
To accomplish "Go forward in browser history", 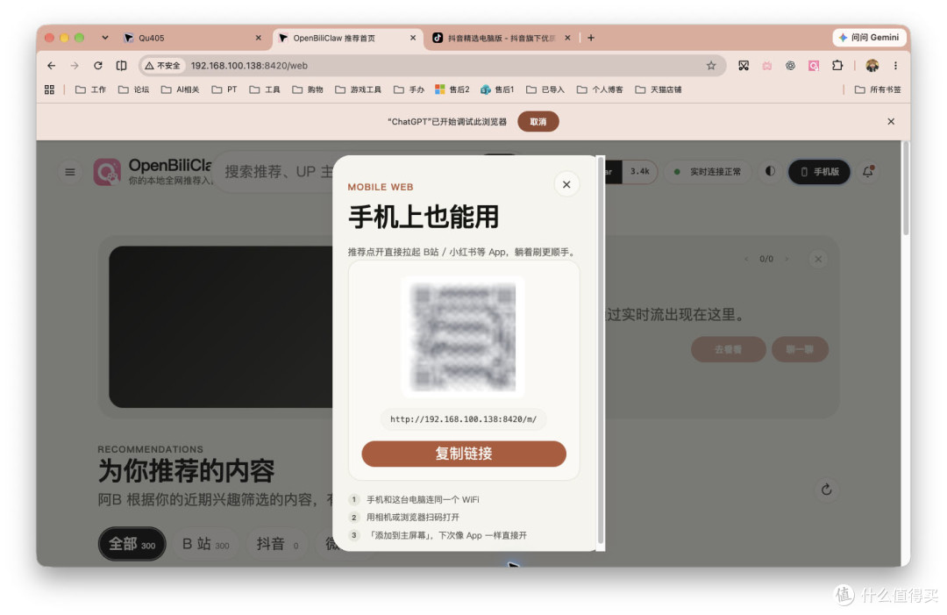I will pos(75,66).
